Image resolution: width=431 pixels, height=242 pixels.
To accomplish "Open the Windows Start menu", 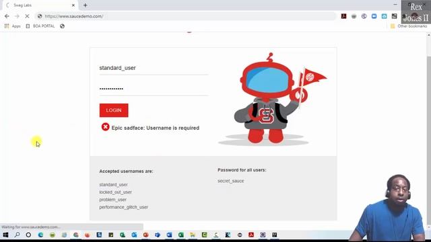I will click(5, 235).
